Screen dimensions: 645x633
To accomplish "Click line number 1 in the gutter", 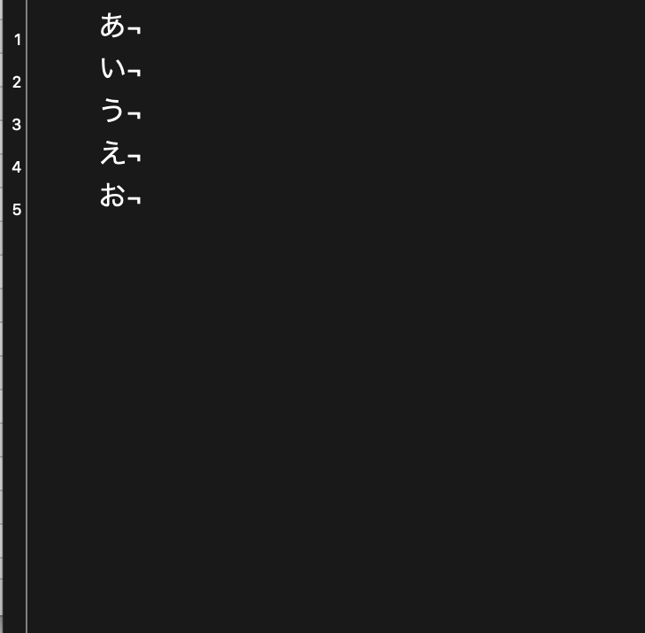I will click(17, 40).
